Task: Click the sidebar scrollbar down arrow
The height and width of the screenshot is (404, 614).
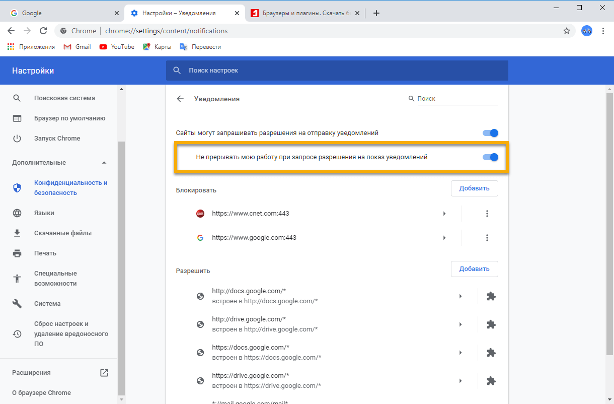Action: click(121, 399)
